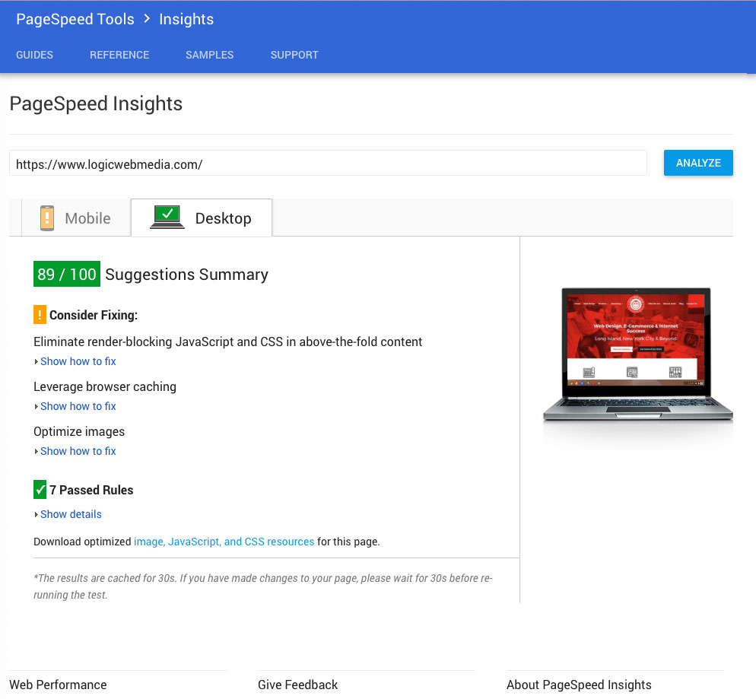The width and height of the screenshot is (756, 699).
Task: Click the About PageSpeed Insights footer heading
Action: [x=579, y=685]
